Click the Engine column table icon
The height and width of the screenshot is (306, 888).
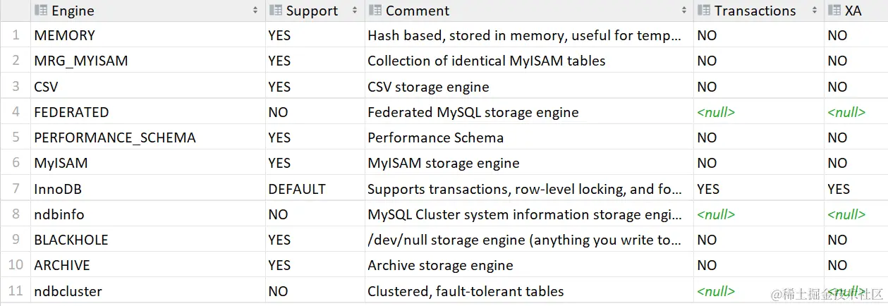(41, 11)
